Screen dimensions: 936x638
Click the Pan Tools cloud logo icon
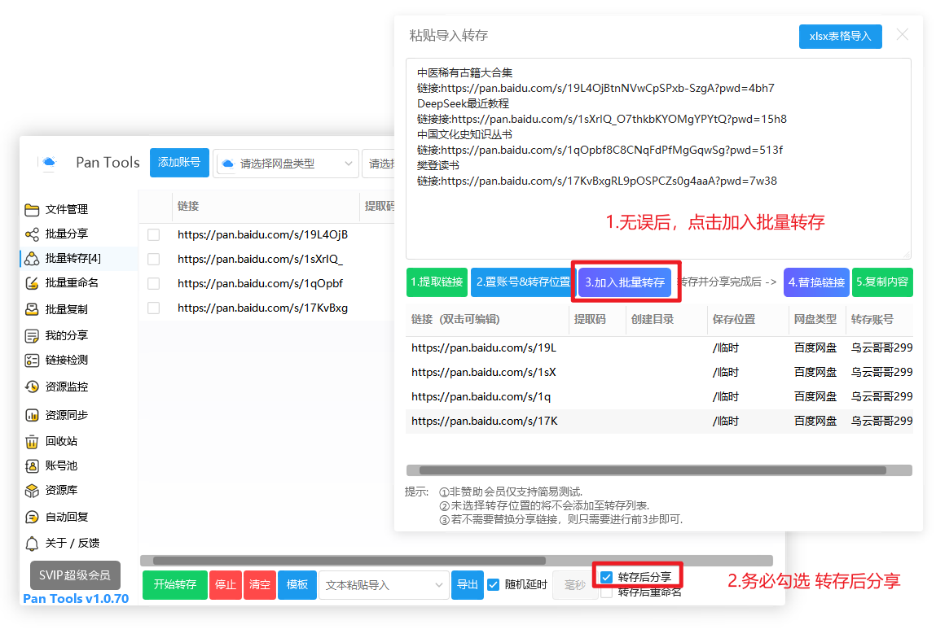click(x=50, y=162)
